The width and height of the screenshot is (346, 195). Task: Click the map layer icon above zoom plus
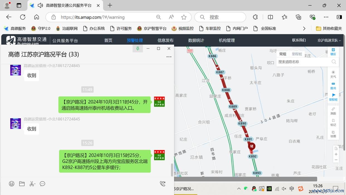pyautogui.click(x=336, y=148)
